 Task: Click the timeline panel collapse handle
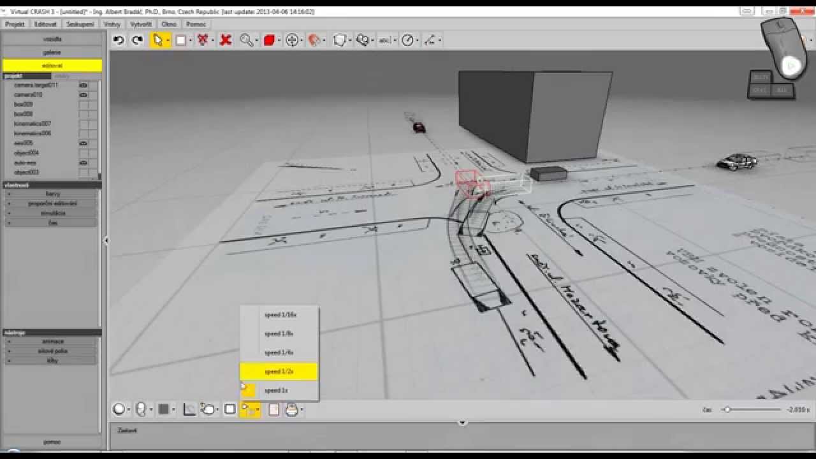(x=463, y=422)
